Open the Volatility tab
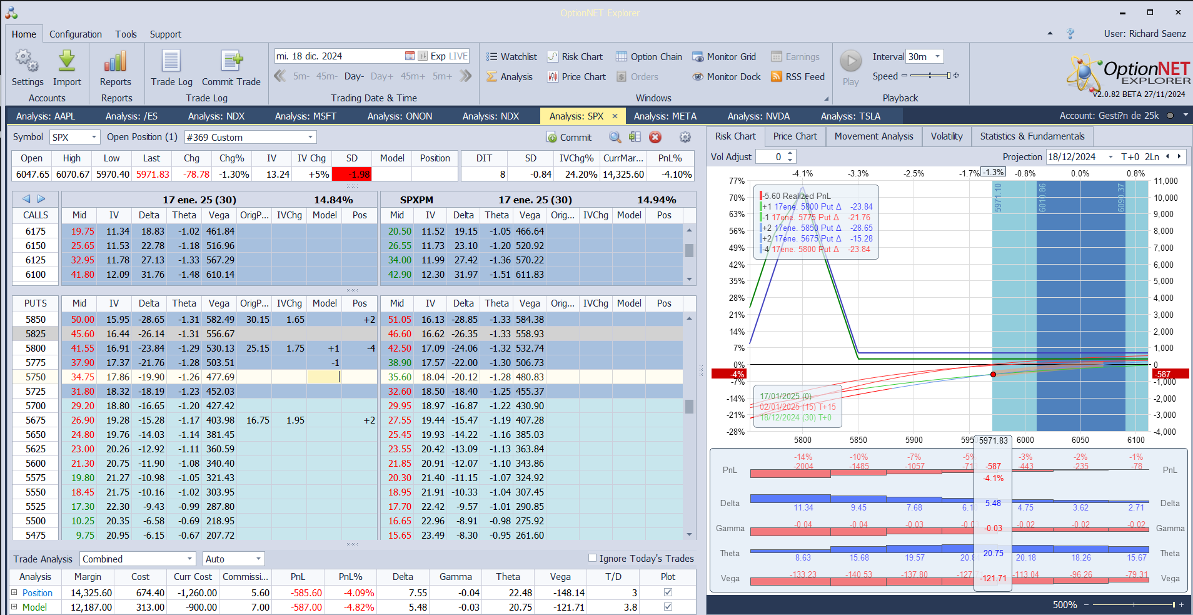1193x615 pixels. [947, 136]
